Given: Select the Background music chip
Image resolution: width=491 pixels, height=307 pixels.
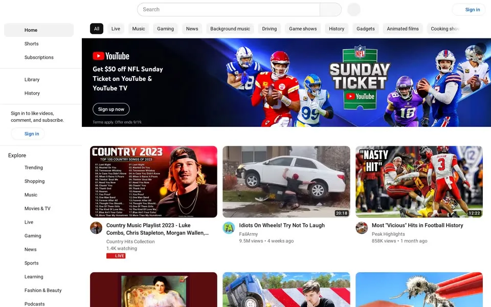Looking at the screenshot, I should 230,29.
